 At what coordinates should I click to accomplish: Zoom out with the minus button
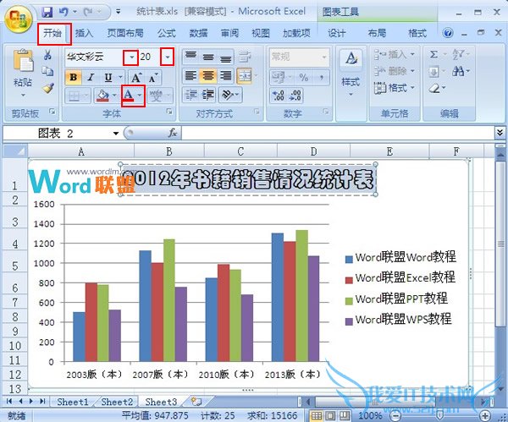[x=395, y=415]
